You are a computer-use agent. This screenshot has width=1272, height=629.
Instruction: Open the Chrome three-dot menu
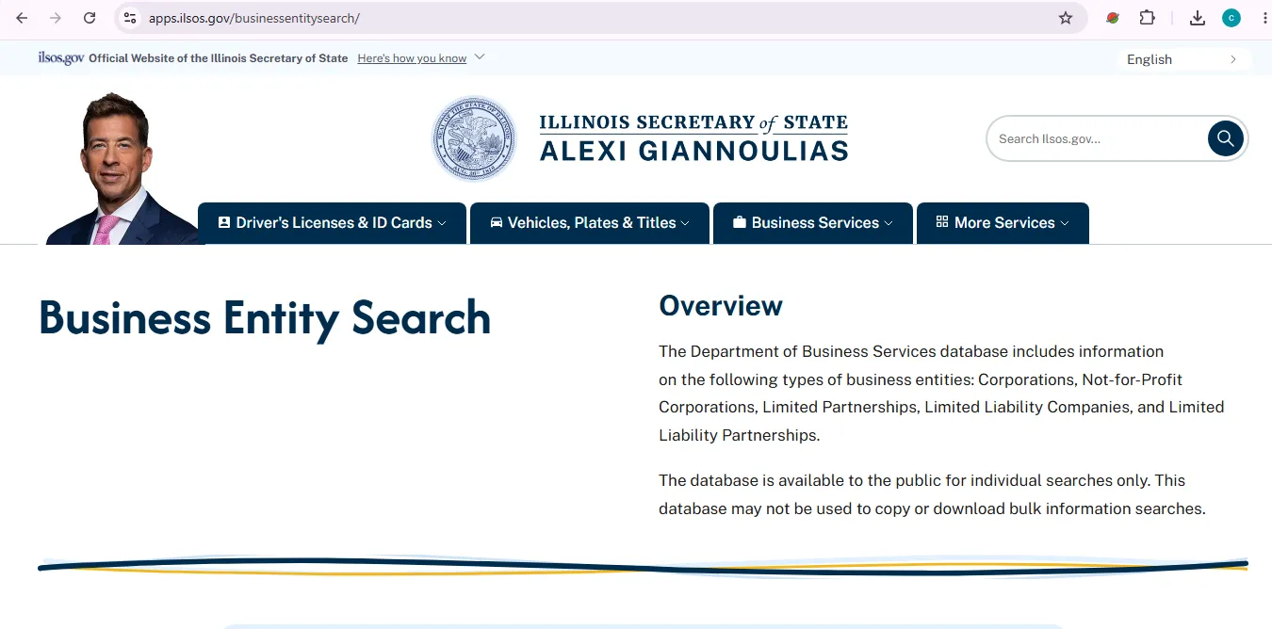point(1264,18)
